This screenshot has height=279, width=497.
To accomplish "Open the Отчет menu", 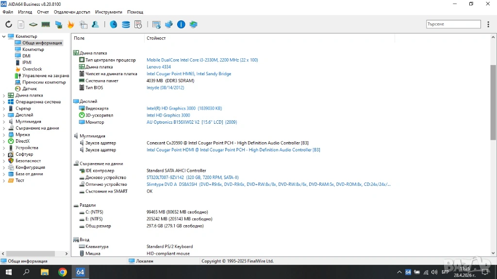I will tap(43, 12).
